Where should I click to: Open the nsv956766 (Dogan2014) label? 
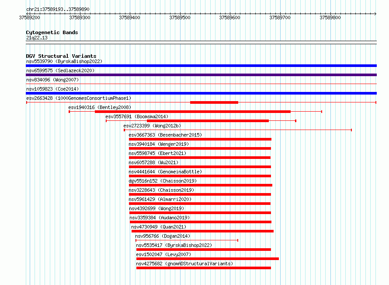coord(163,236)
